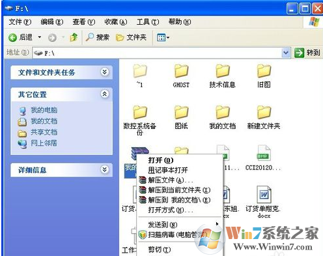Collapse the 其它位置 panel
This screenshot has width=323, height=256.
click(105, 94)
